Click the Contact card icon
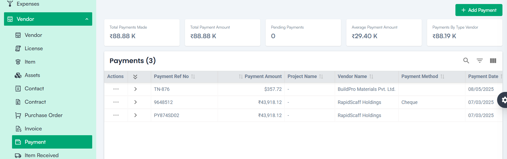507x159 pixels. (x=18, y=88)
